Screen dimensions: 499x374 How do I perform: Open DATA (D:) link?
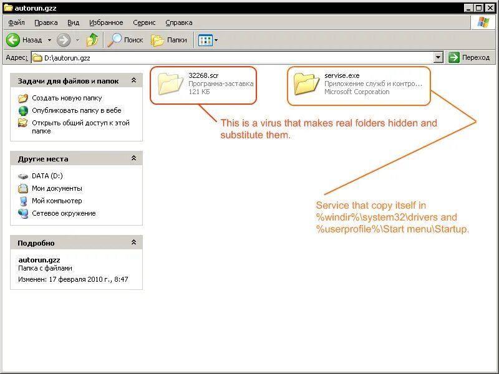coord(47,176)
